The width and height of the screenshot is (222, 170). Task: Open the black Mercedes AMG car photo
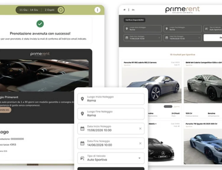pyautogui.click(x=161, y=149)
